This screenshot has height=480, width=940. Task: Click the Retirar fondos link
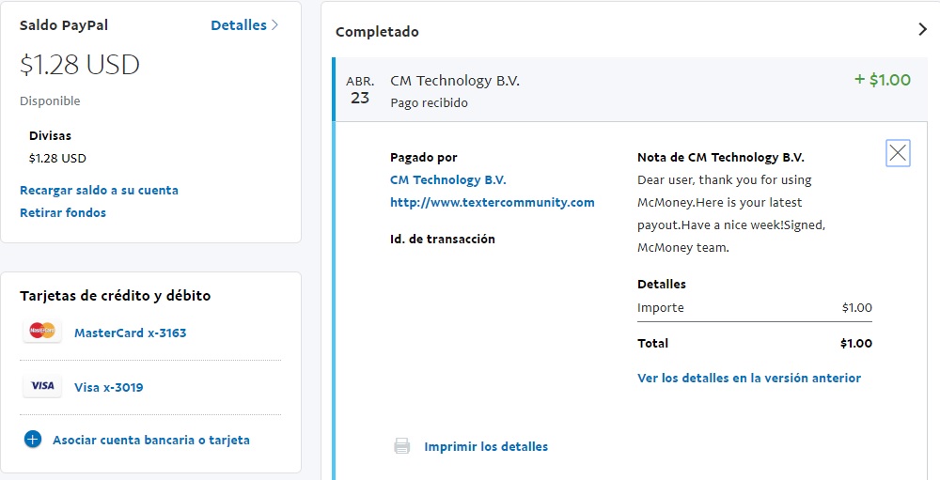pos(63,212)
